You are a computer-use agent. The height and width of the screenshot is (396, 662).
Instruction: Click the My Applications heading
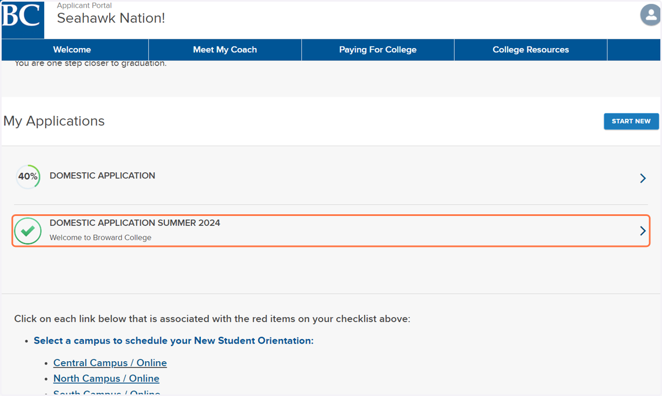(54, 121)
